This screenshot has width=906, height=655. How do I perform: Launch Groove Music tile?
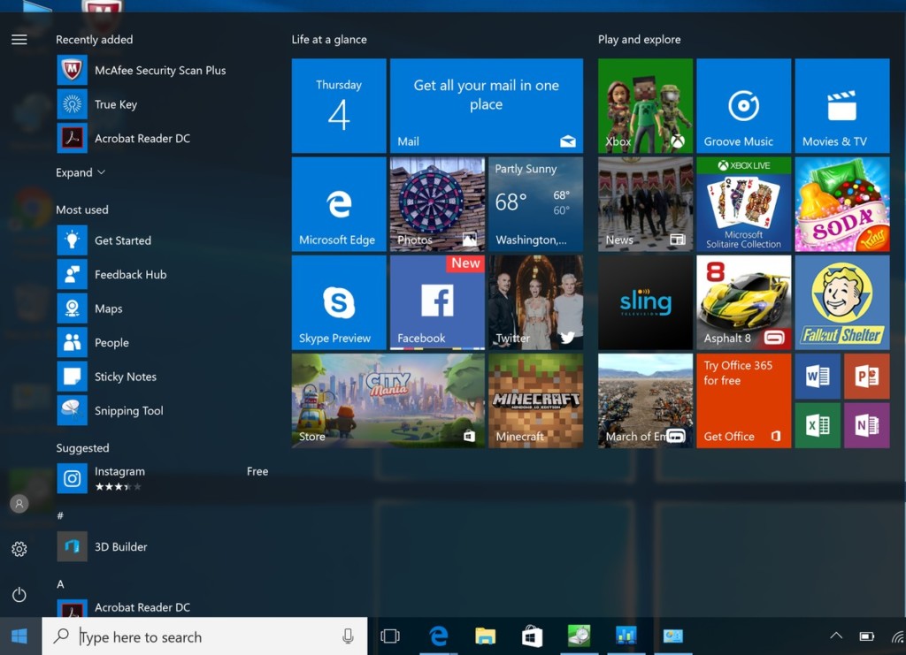pyautogui.click(x=743, y=105)
